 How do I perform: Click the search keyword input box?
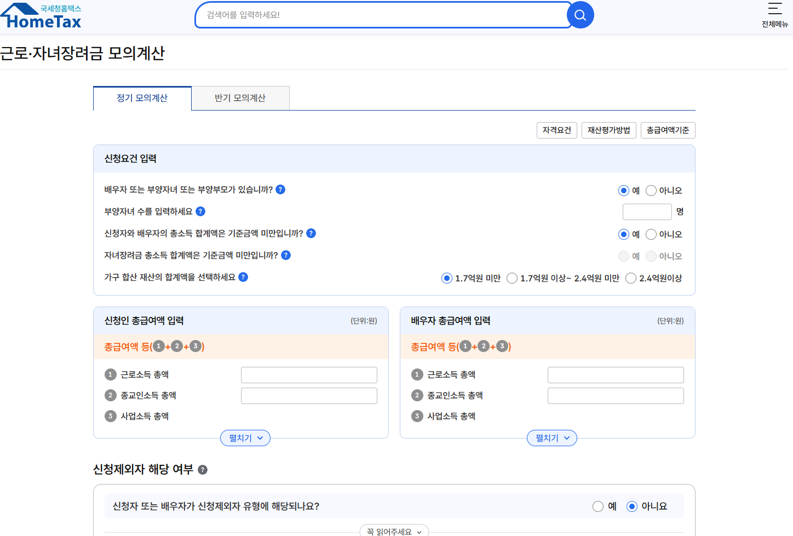[x=383, y=15]
